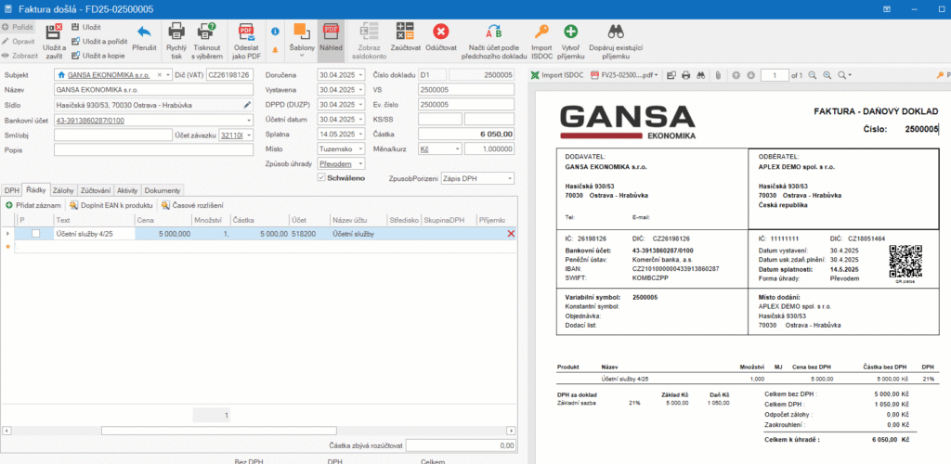The width and height of the screenshot is (951, 464).
Task: Select the Řádky tab
Action: pos(36,189)
